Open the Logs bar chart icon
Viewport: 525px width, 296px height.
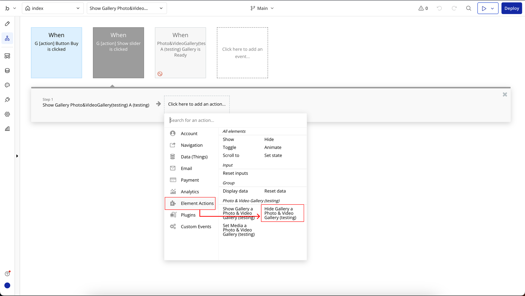tap(7, 129)
